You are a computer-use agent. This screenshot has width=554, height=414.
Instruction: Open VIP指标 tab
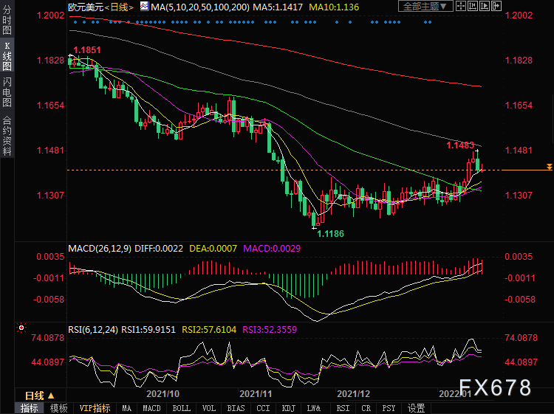tap(95, 408)
